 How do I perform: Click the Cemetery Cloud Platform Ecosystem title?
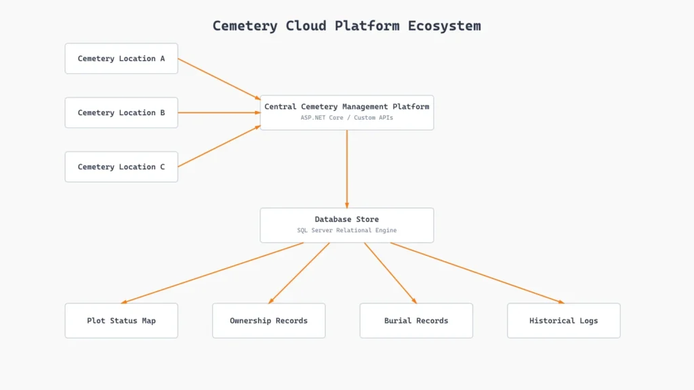pyautogui.click(x=346, y=26)
